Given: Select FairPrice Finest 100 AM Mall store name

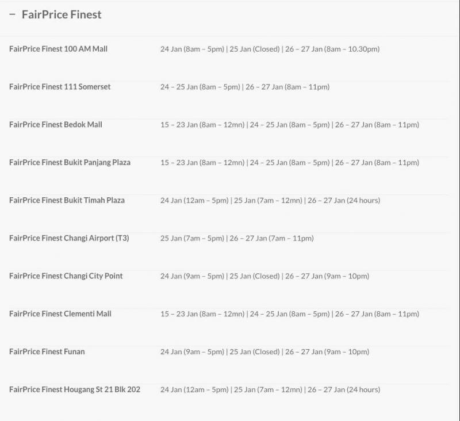Looking at the screenshot, I should (x=58, y=49).
